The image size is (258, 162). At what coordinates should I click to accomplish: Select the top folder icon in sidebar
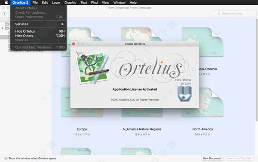pyautogui.click(x=7, y=24)
